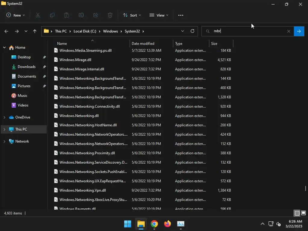Click the Rename icon in toolbar

(x=81, y=15)
